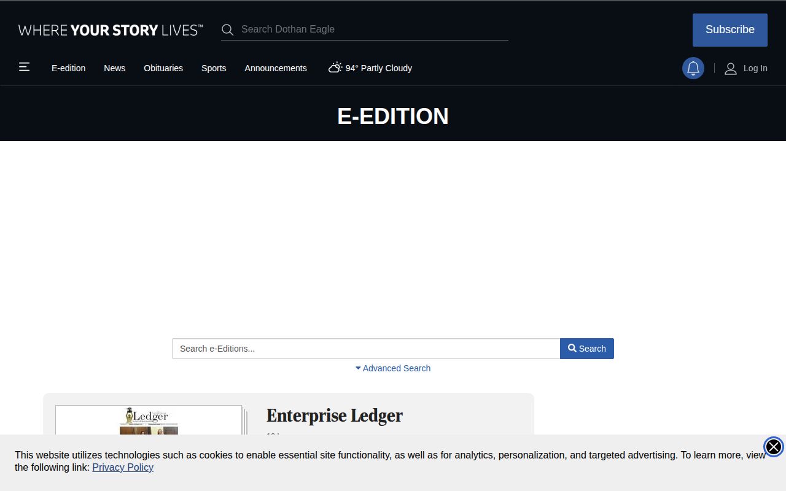
Task: Open the Obituaries section
Action: pos(163,68)
